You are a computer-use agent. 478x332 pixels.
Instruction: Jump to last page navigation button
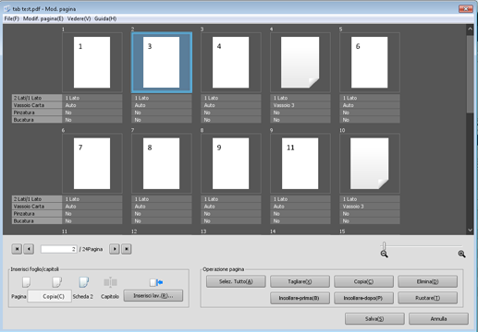[x=127, y=249]
